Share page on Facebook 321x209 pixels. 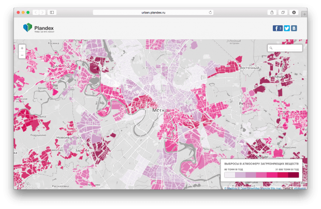(278, 28)
